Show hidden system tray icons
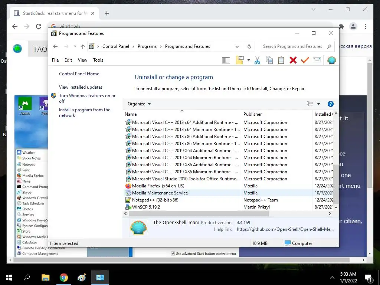380x285 pixels. 332,278
